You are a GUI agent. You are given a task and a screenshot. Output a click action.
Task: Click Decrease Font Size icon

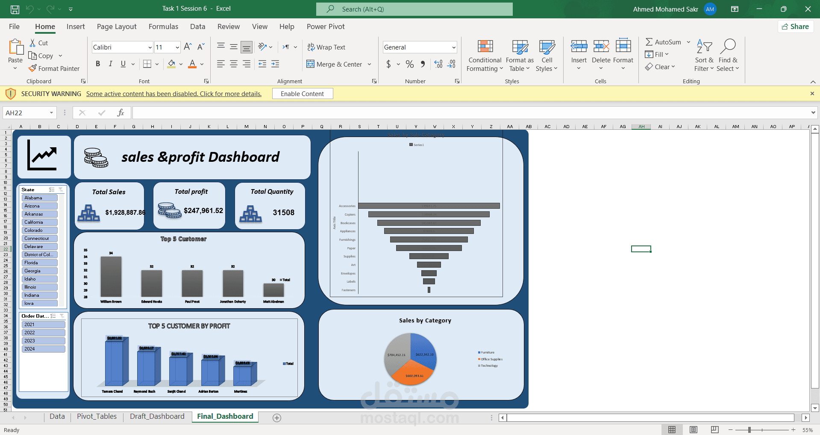[x=201, y=47]
